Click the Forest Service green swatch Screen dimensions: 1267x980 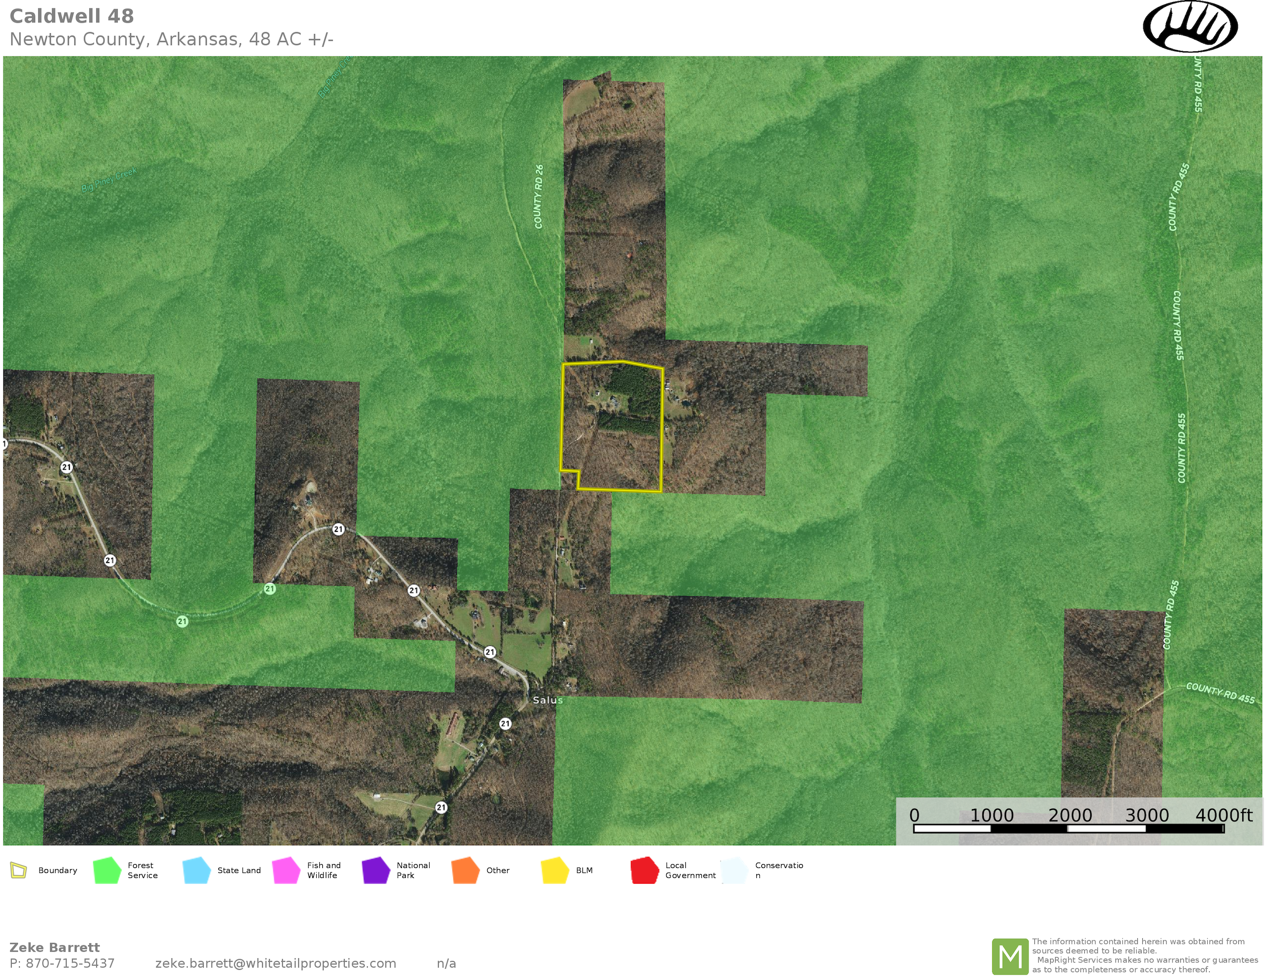pyautogui.click(x=107, y=870)
